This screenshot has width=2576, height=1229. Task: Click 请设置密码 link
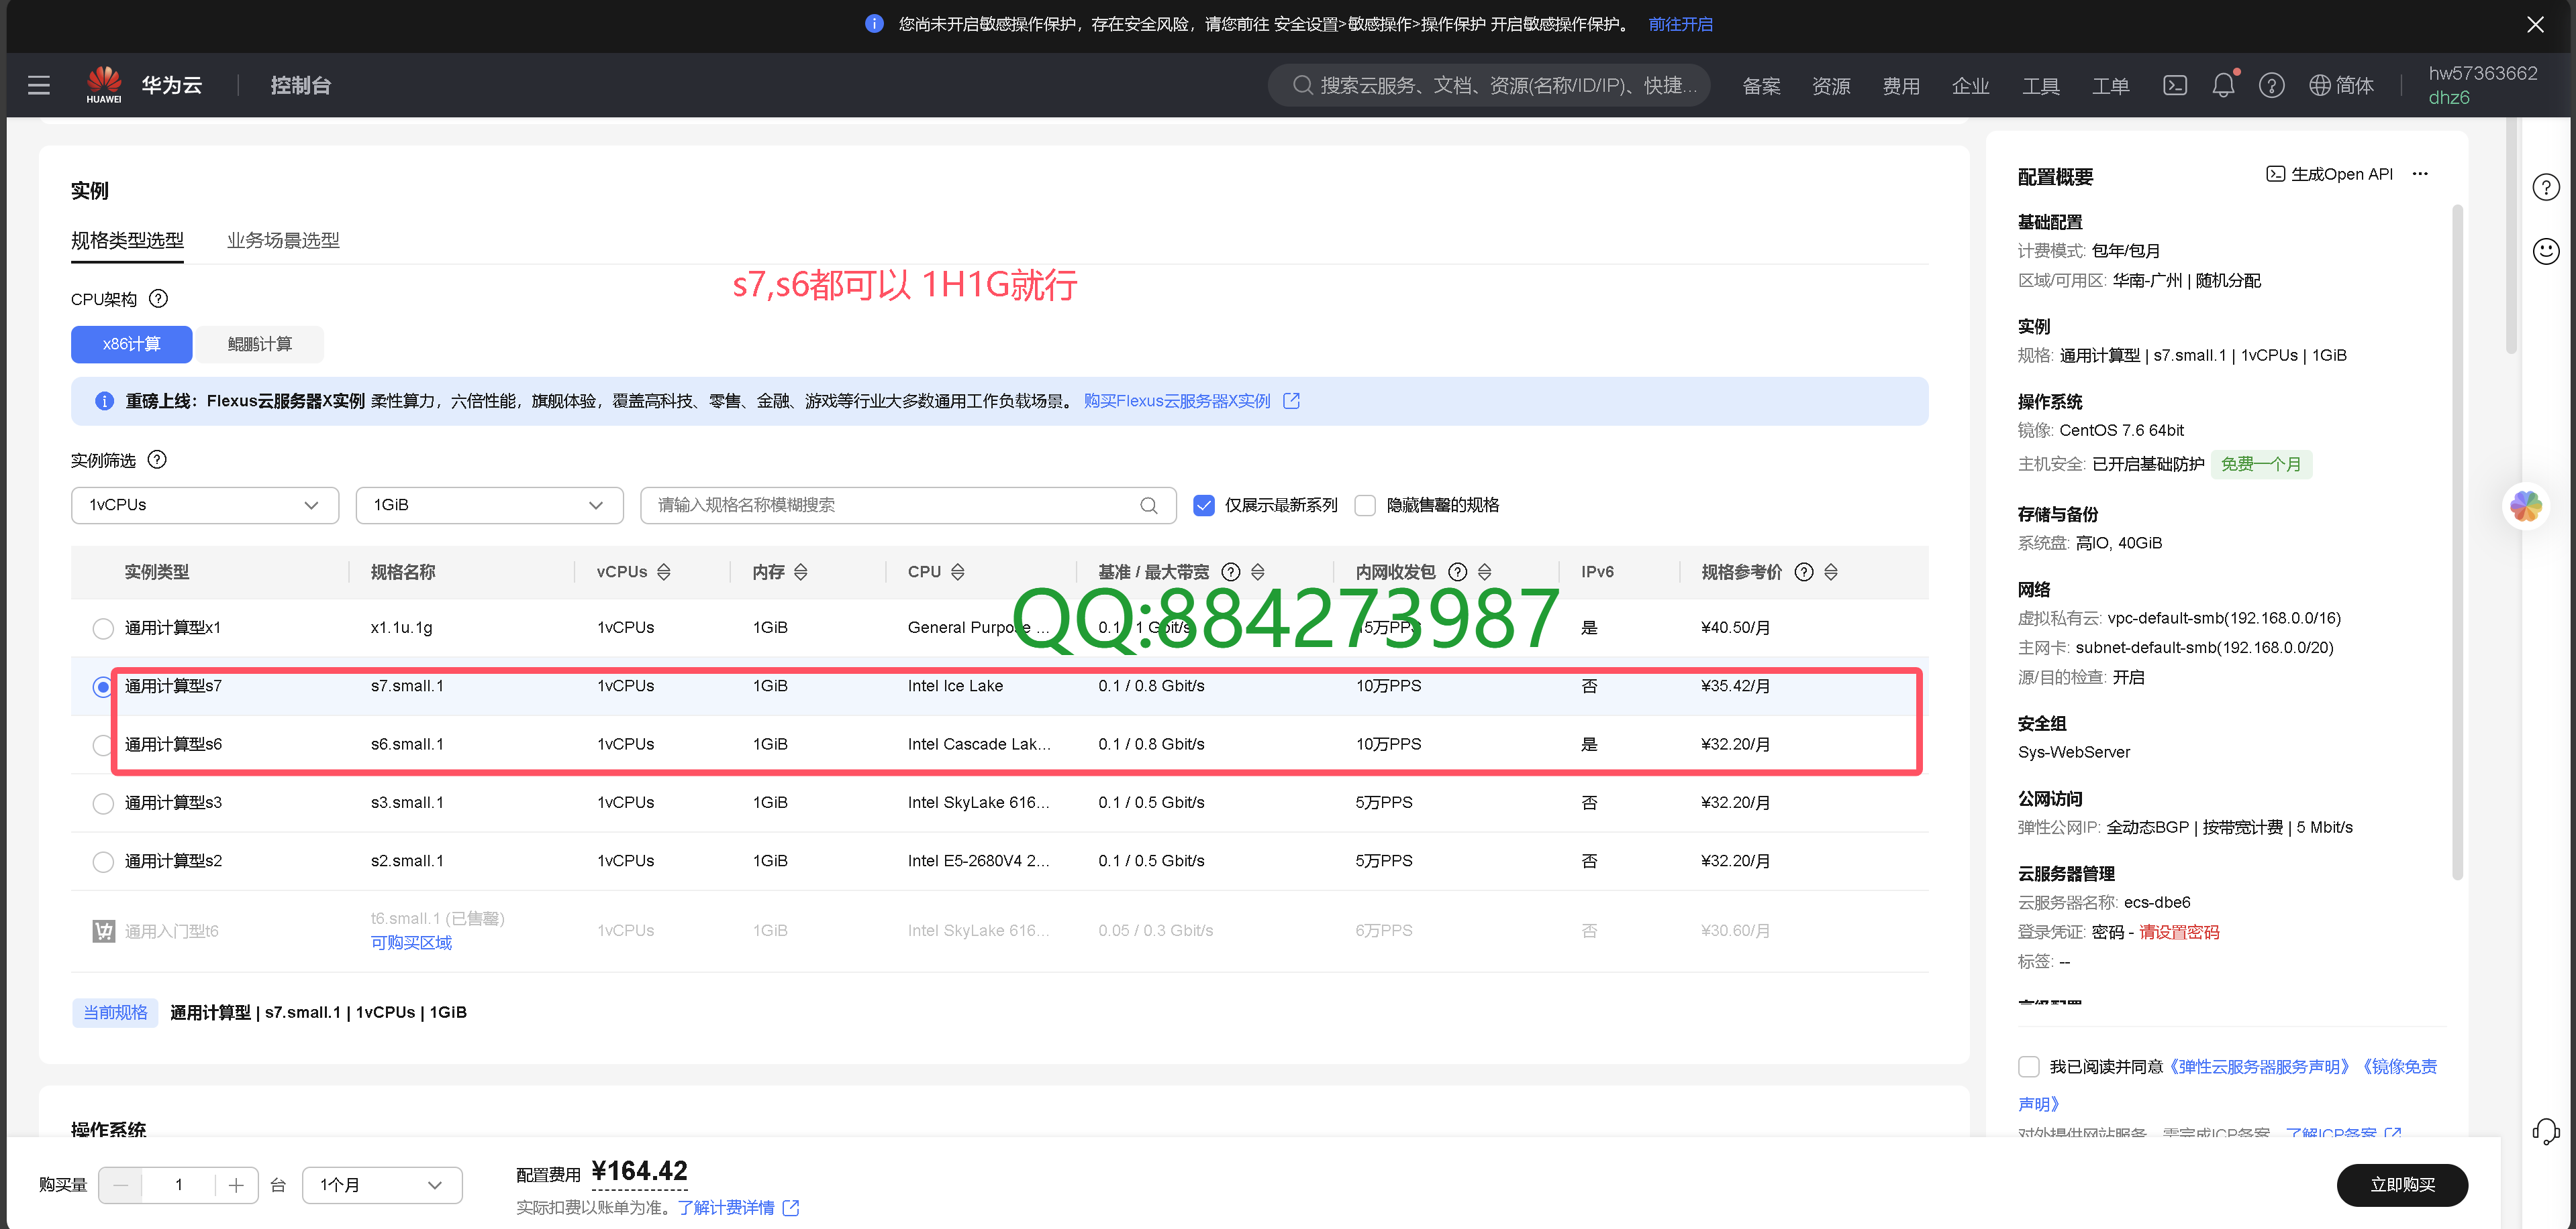pyautogui.click(x=2179, y=931)
